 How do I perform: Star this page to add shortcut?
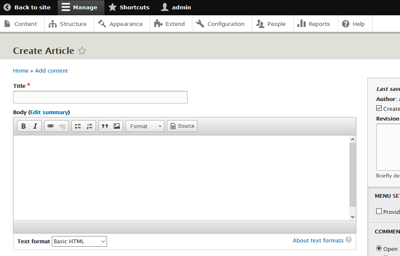pos(82,51)
